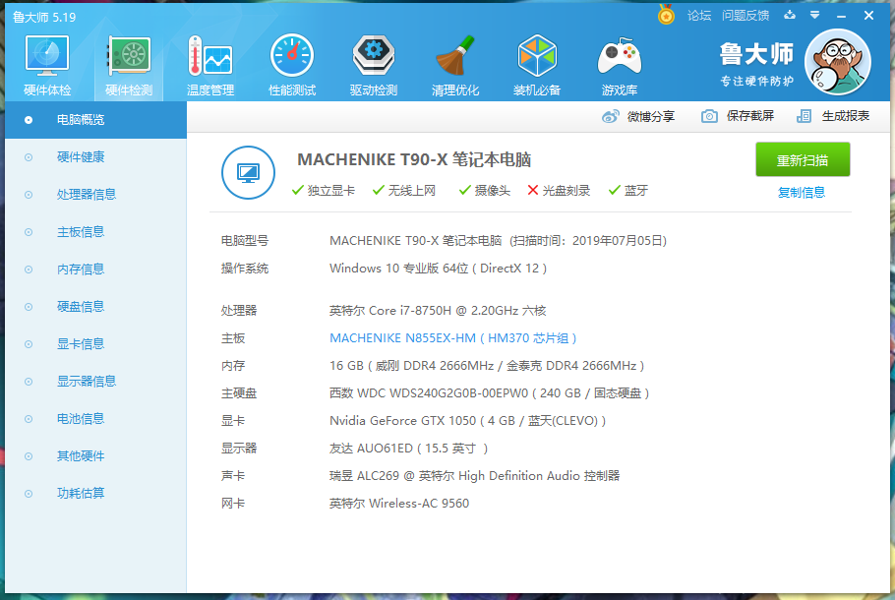
Task: Select 电脑概览 in the sidebar
Action: [96, 120]
